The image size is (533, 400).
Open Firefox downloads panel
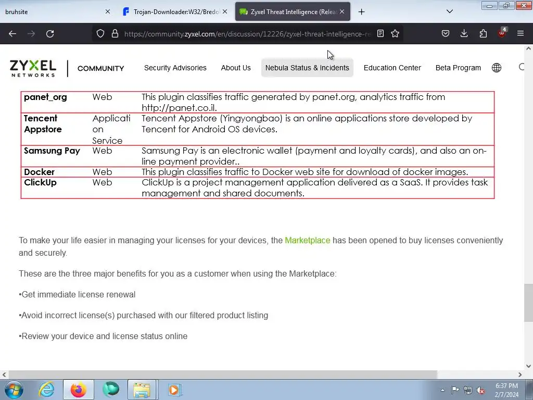click(464, 34)
